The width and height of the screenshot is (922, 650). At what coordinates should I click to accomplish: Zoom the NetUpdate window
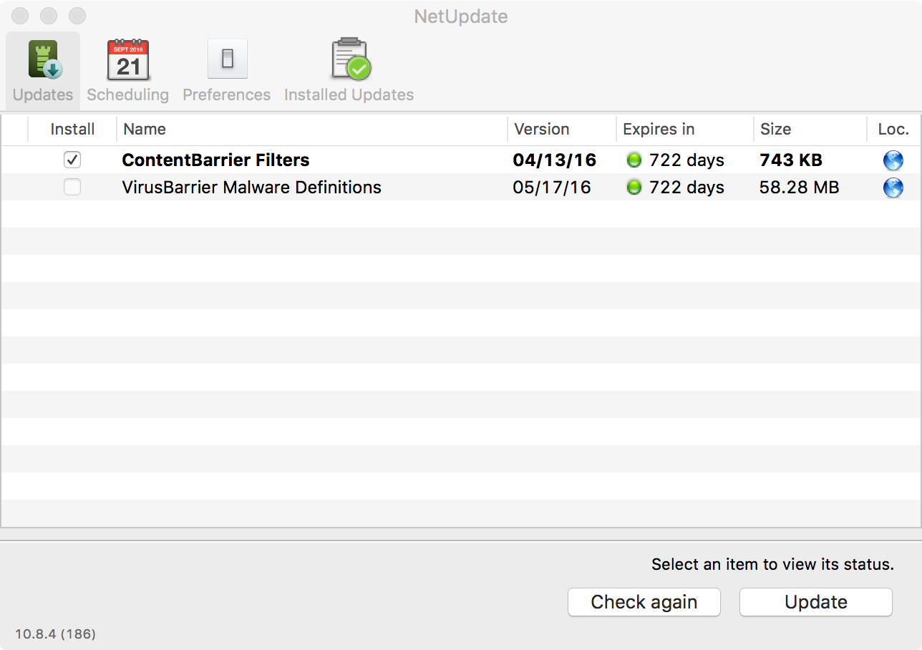[x=77, y=16]
